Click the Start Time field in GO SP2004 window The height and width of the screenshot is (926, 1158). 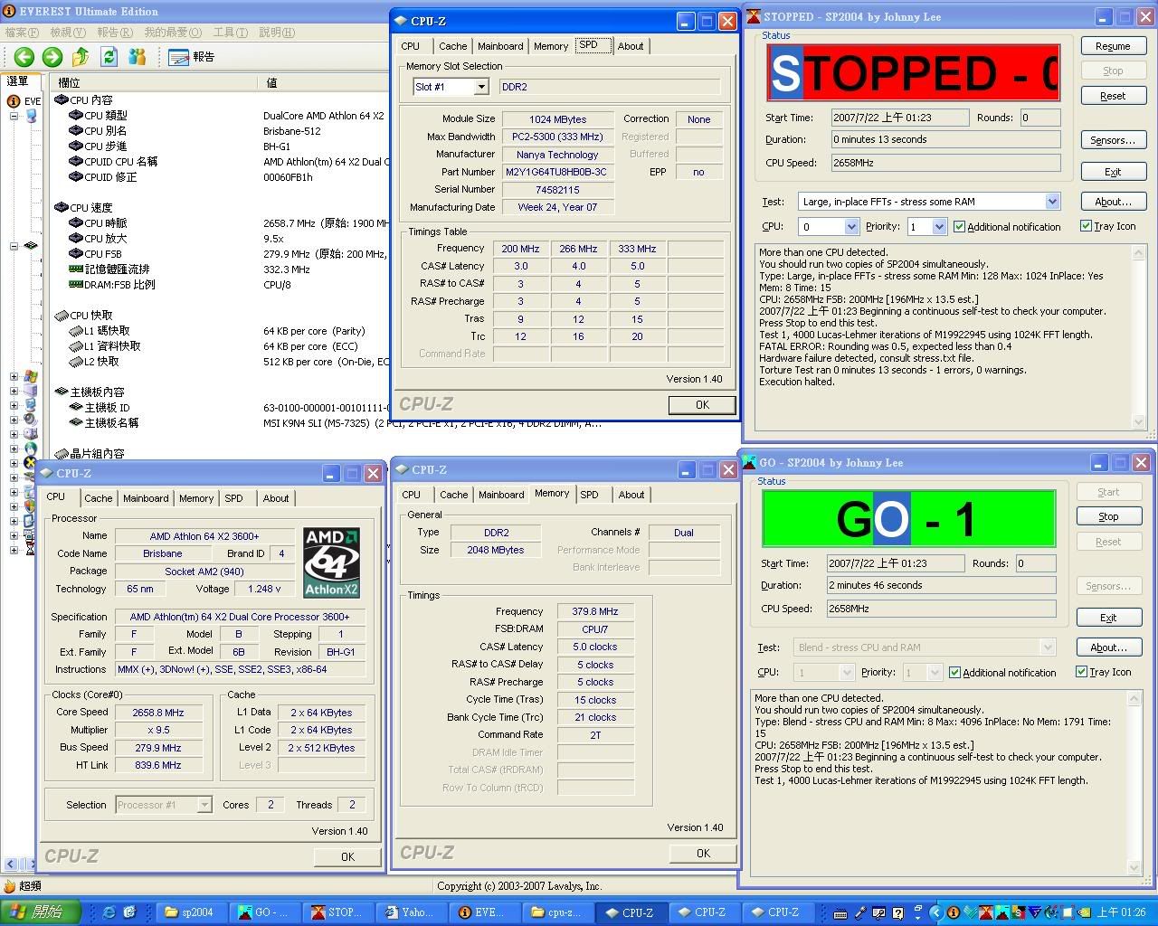tap(895, 563)
